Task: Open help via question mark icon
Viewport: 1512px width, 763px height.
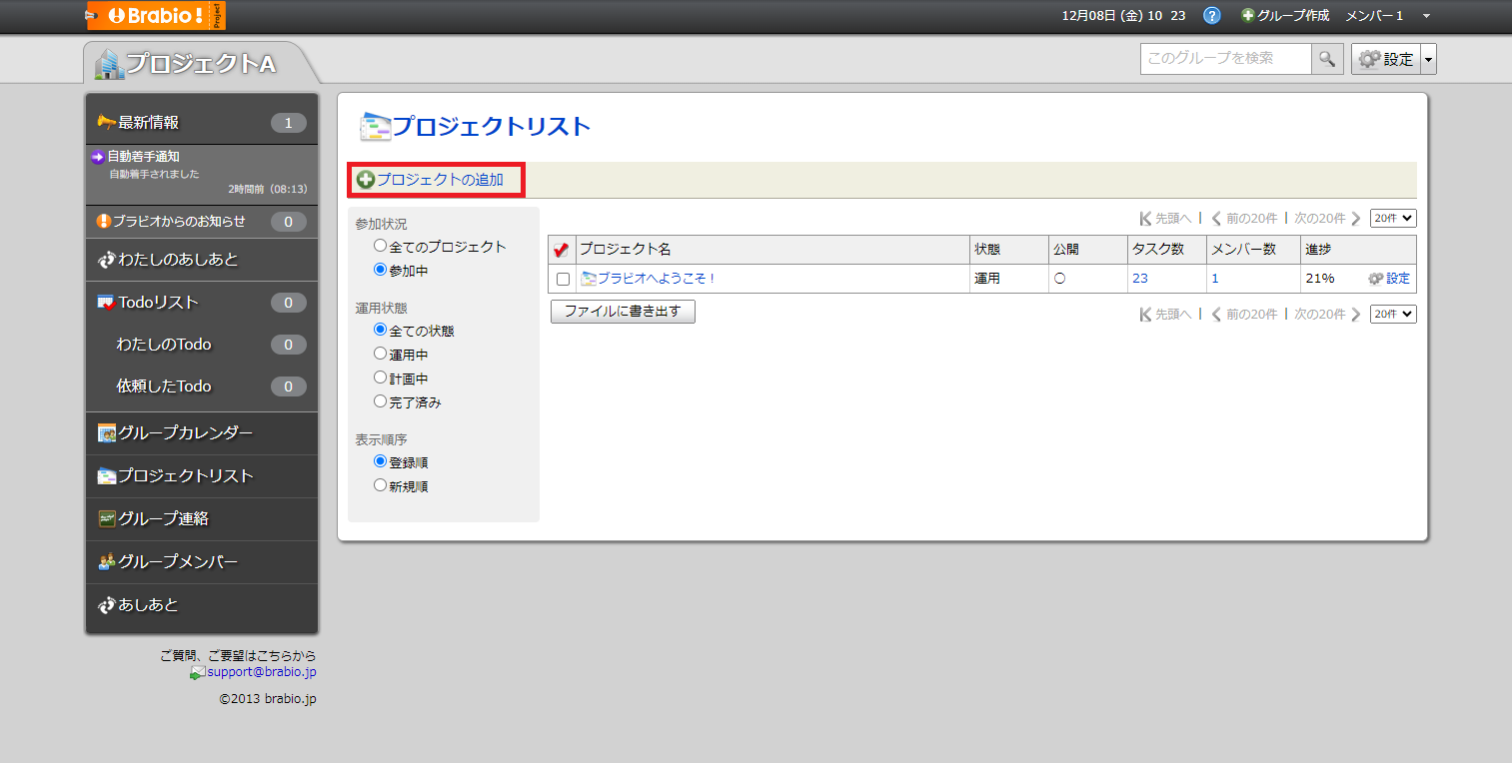Action: pos(1212,16)
